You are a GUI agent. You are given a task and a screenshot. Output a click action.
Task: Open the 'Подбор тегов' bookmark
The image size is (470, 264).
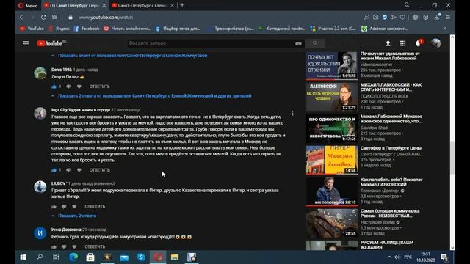[x=178, y=29]
